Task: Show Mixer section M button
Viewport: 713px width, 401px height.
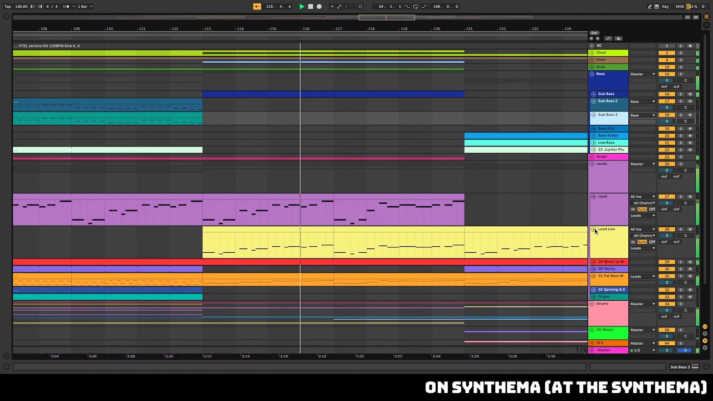Action: [x=705, y=340]
